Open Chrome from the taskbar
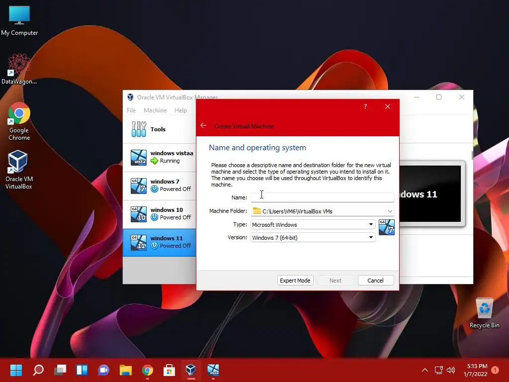This screenshot has height=382, width=509. (x=147, y=370)
